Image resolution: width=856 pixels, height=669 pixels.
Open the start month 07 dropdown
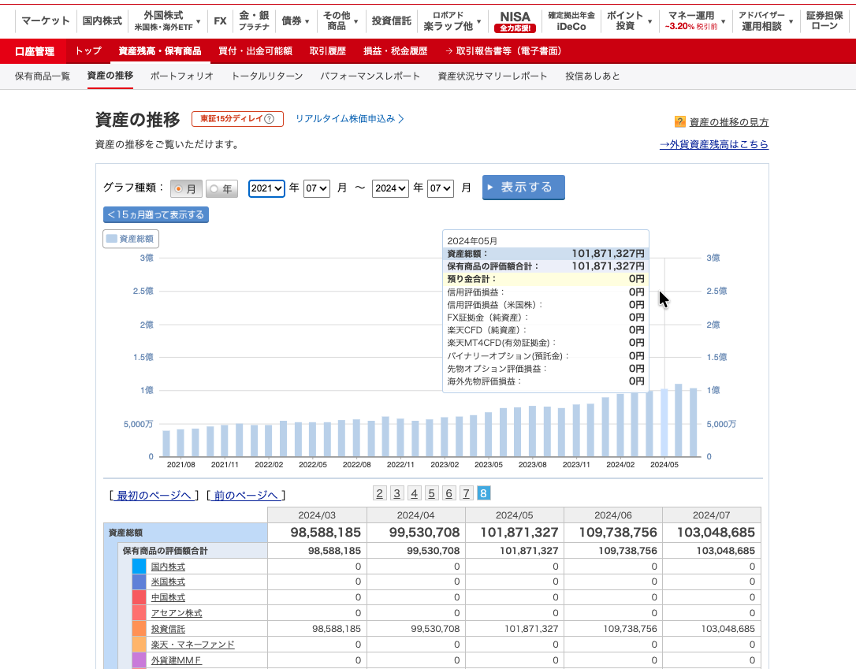[x=317, y=188]
